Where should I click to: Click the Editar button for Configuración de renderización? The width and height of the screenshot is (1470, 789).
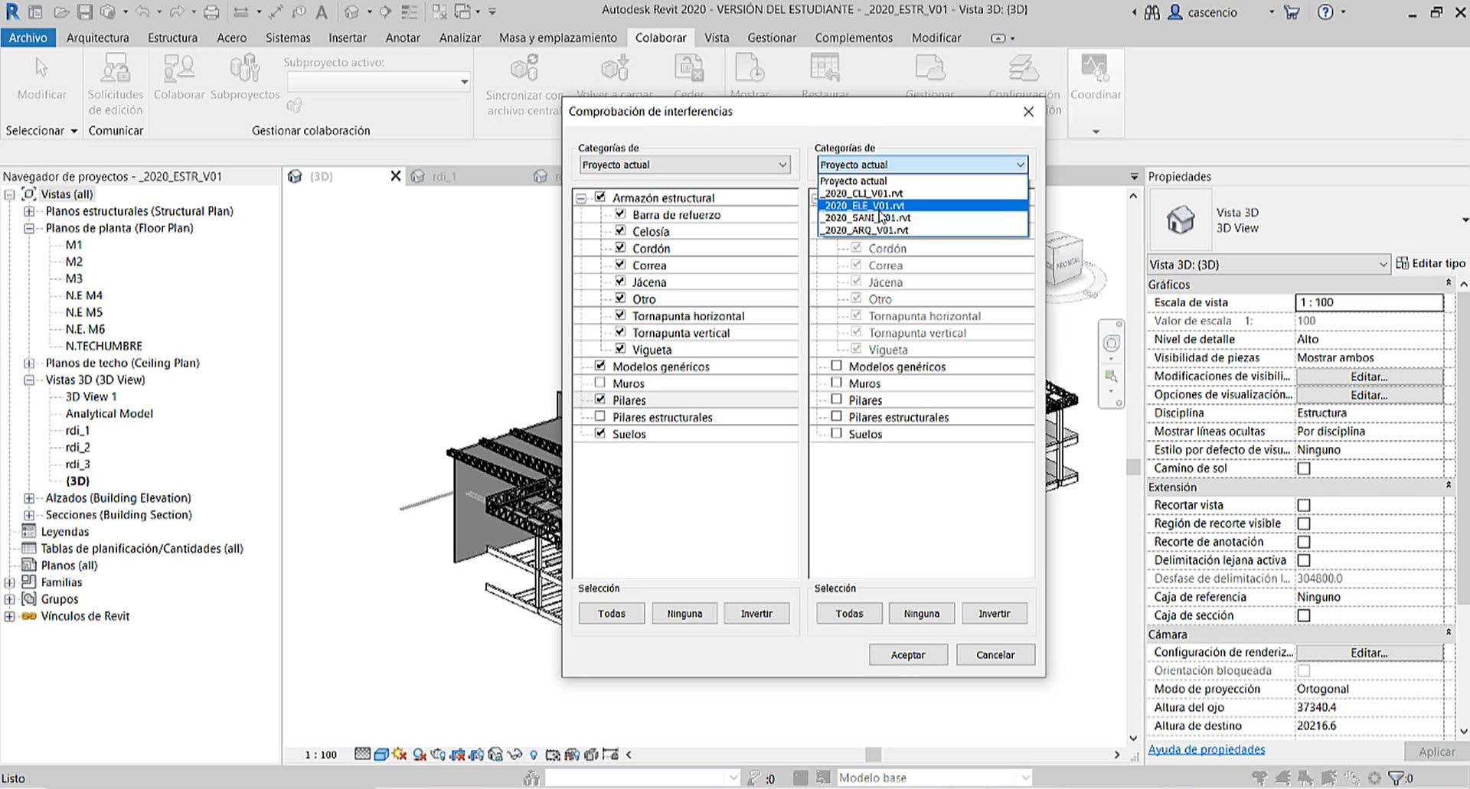1369,651
